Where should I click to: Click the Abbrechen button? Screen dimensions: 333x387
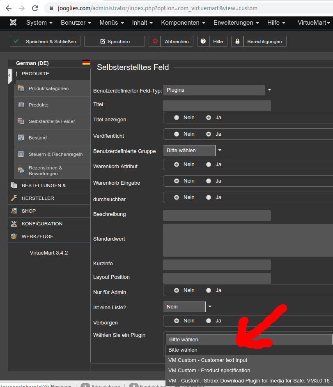coord(171,42)
